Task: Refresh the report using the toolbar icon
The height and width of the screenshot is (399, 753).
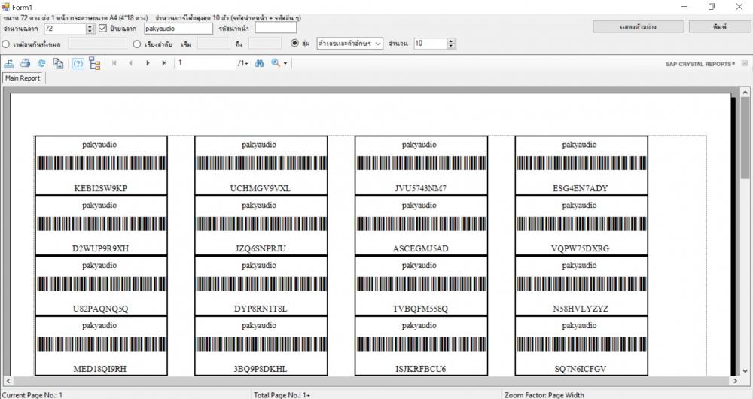Action: coord(41,64)
